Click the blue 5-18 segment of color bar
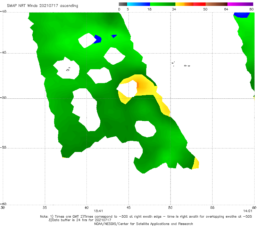This screenshot has width=257, height=226. (x=139, y=4)
